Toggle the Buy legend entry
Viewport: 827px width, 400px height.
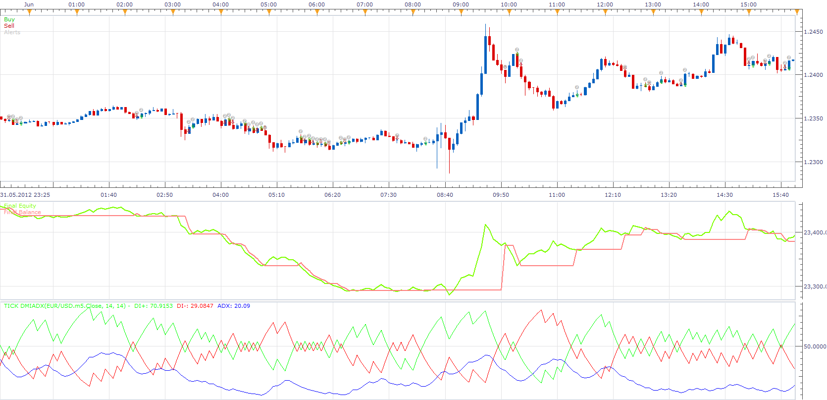[x=9, y=19]
